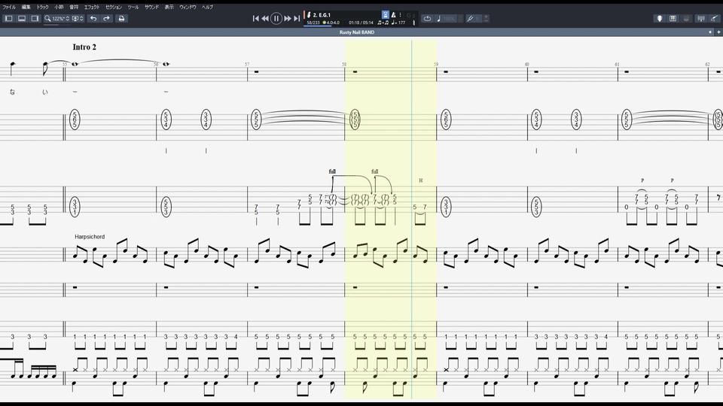Open the セクション (Section) menu
Viewport: 723px width, 406px height.
pos(114,7)
